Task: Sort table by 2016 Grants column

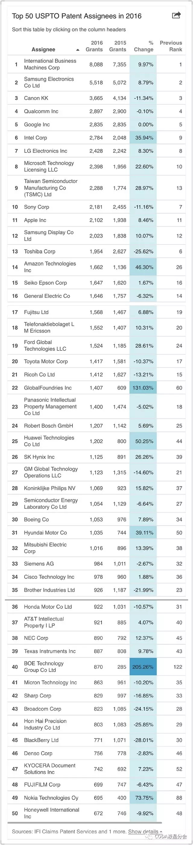Action: pyautogui.click(x=94, y=46)
